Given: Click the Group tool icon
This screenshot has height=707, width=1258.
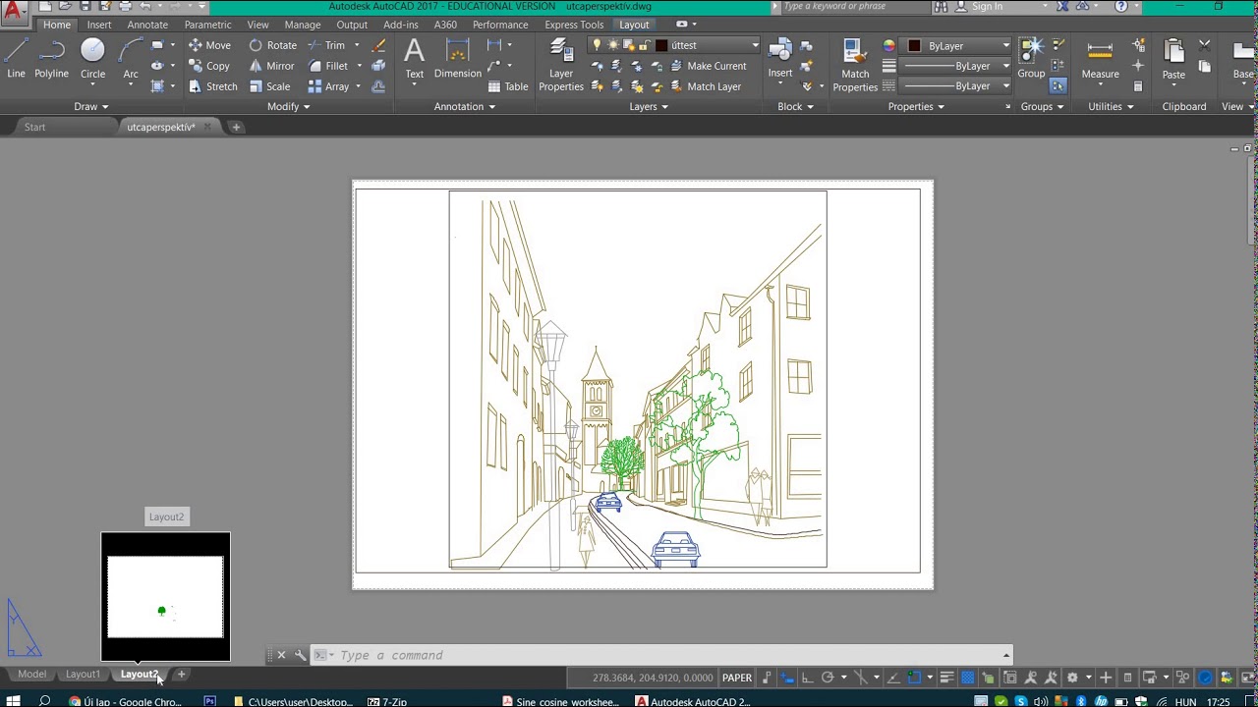Looking at the screenshot, I should pyautogui.click(x=1031, y=58).
